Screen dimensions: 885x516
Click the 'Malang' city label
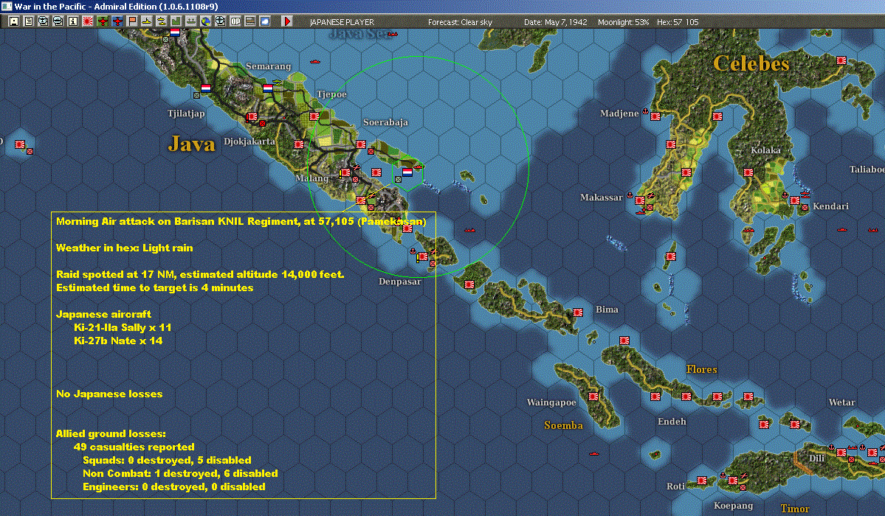tap(311, 178)
